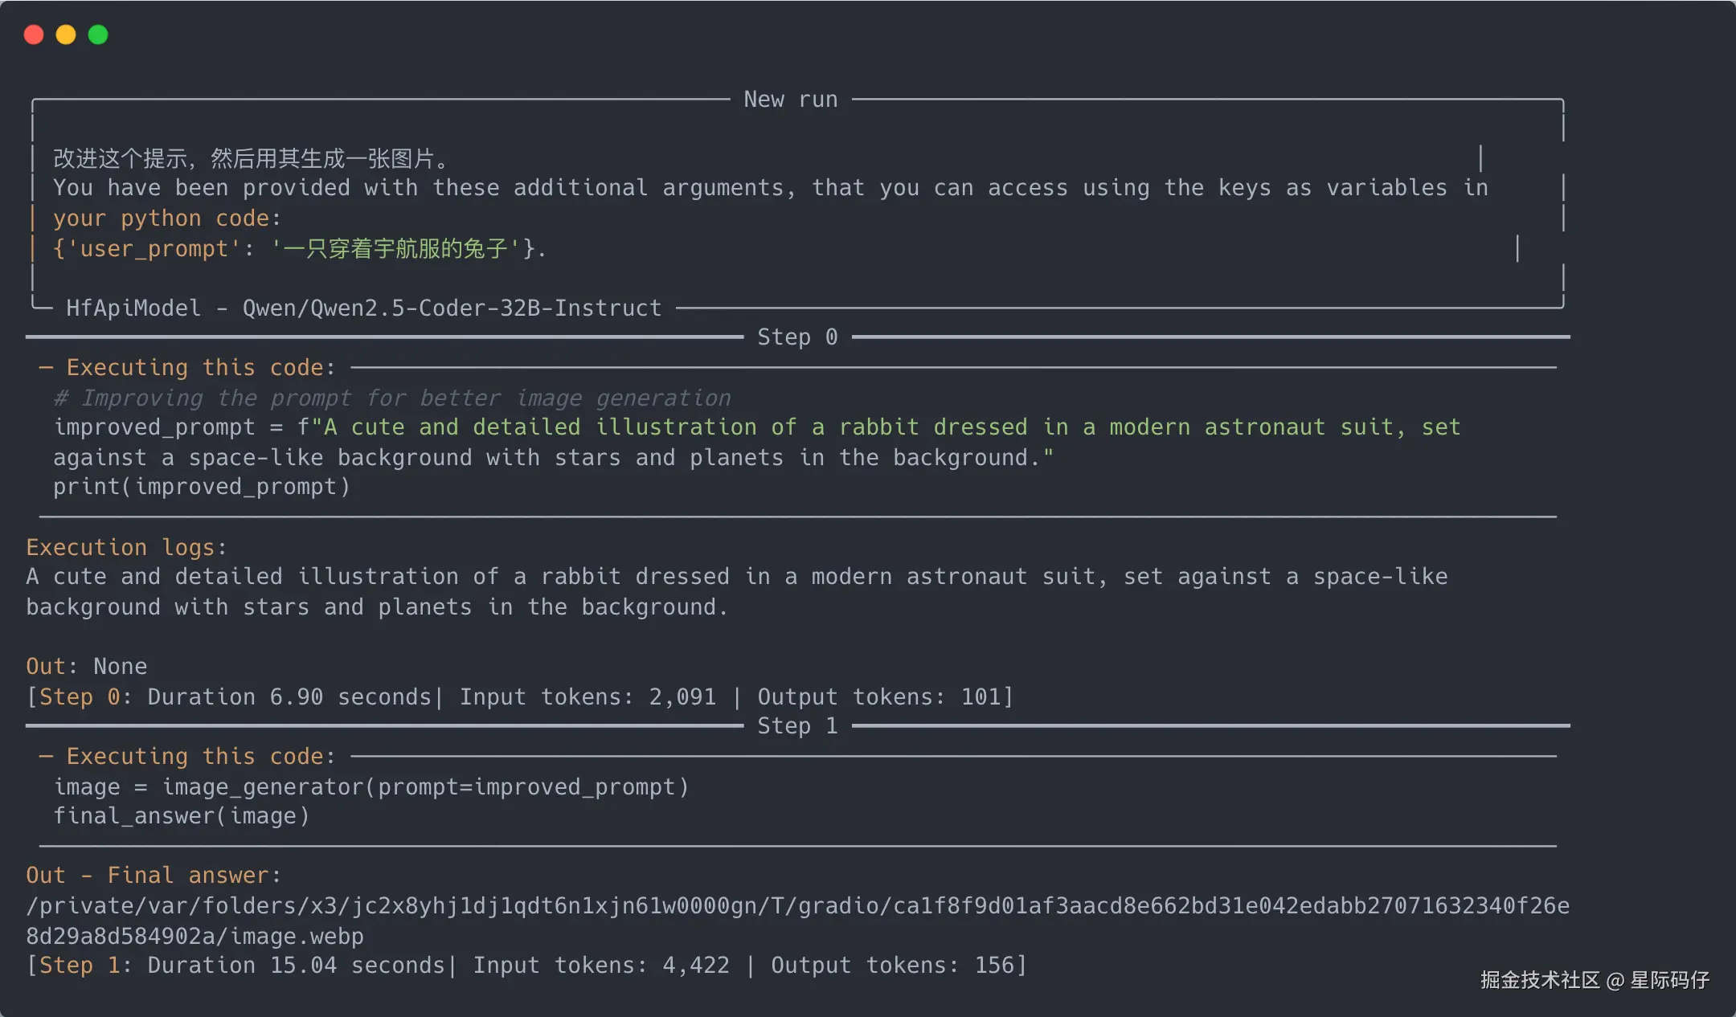This screenshot has width=1736, height=1017.
Task: Click the 'Execution logs:' heading
Action: [126, 548]
